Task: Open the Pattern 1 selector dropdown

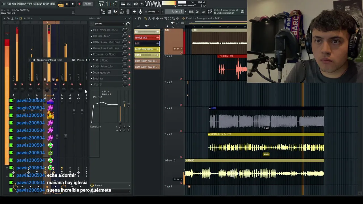Action: [x=174, y=12]
